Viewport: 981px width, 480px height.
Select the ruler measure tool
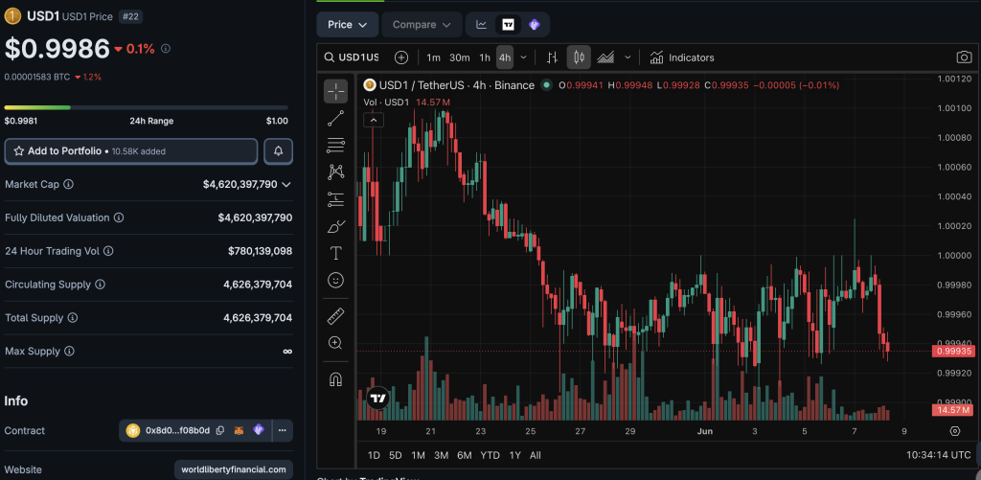(336, 316)
